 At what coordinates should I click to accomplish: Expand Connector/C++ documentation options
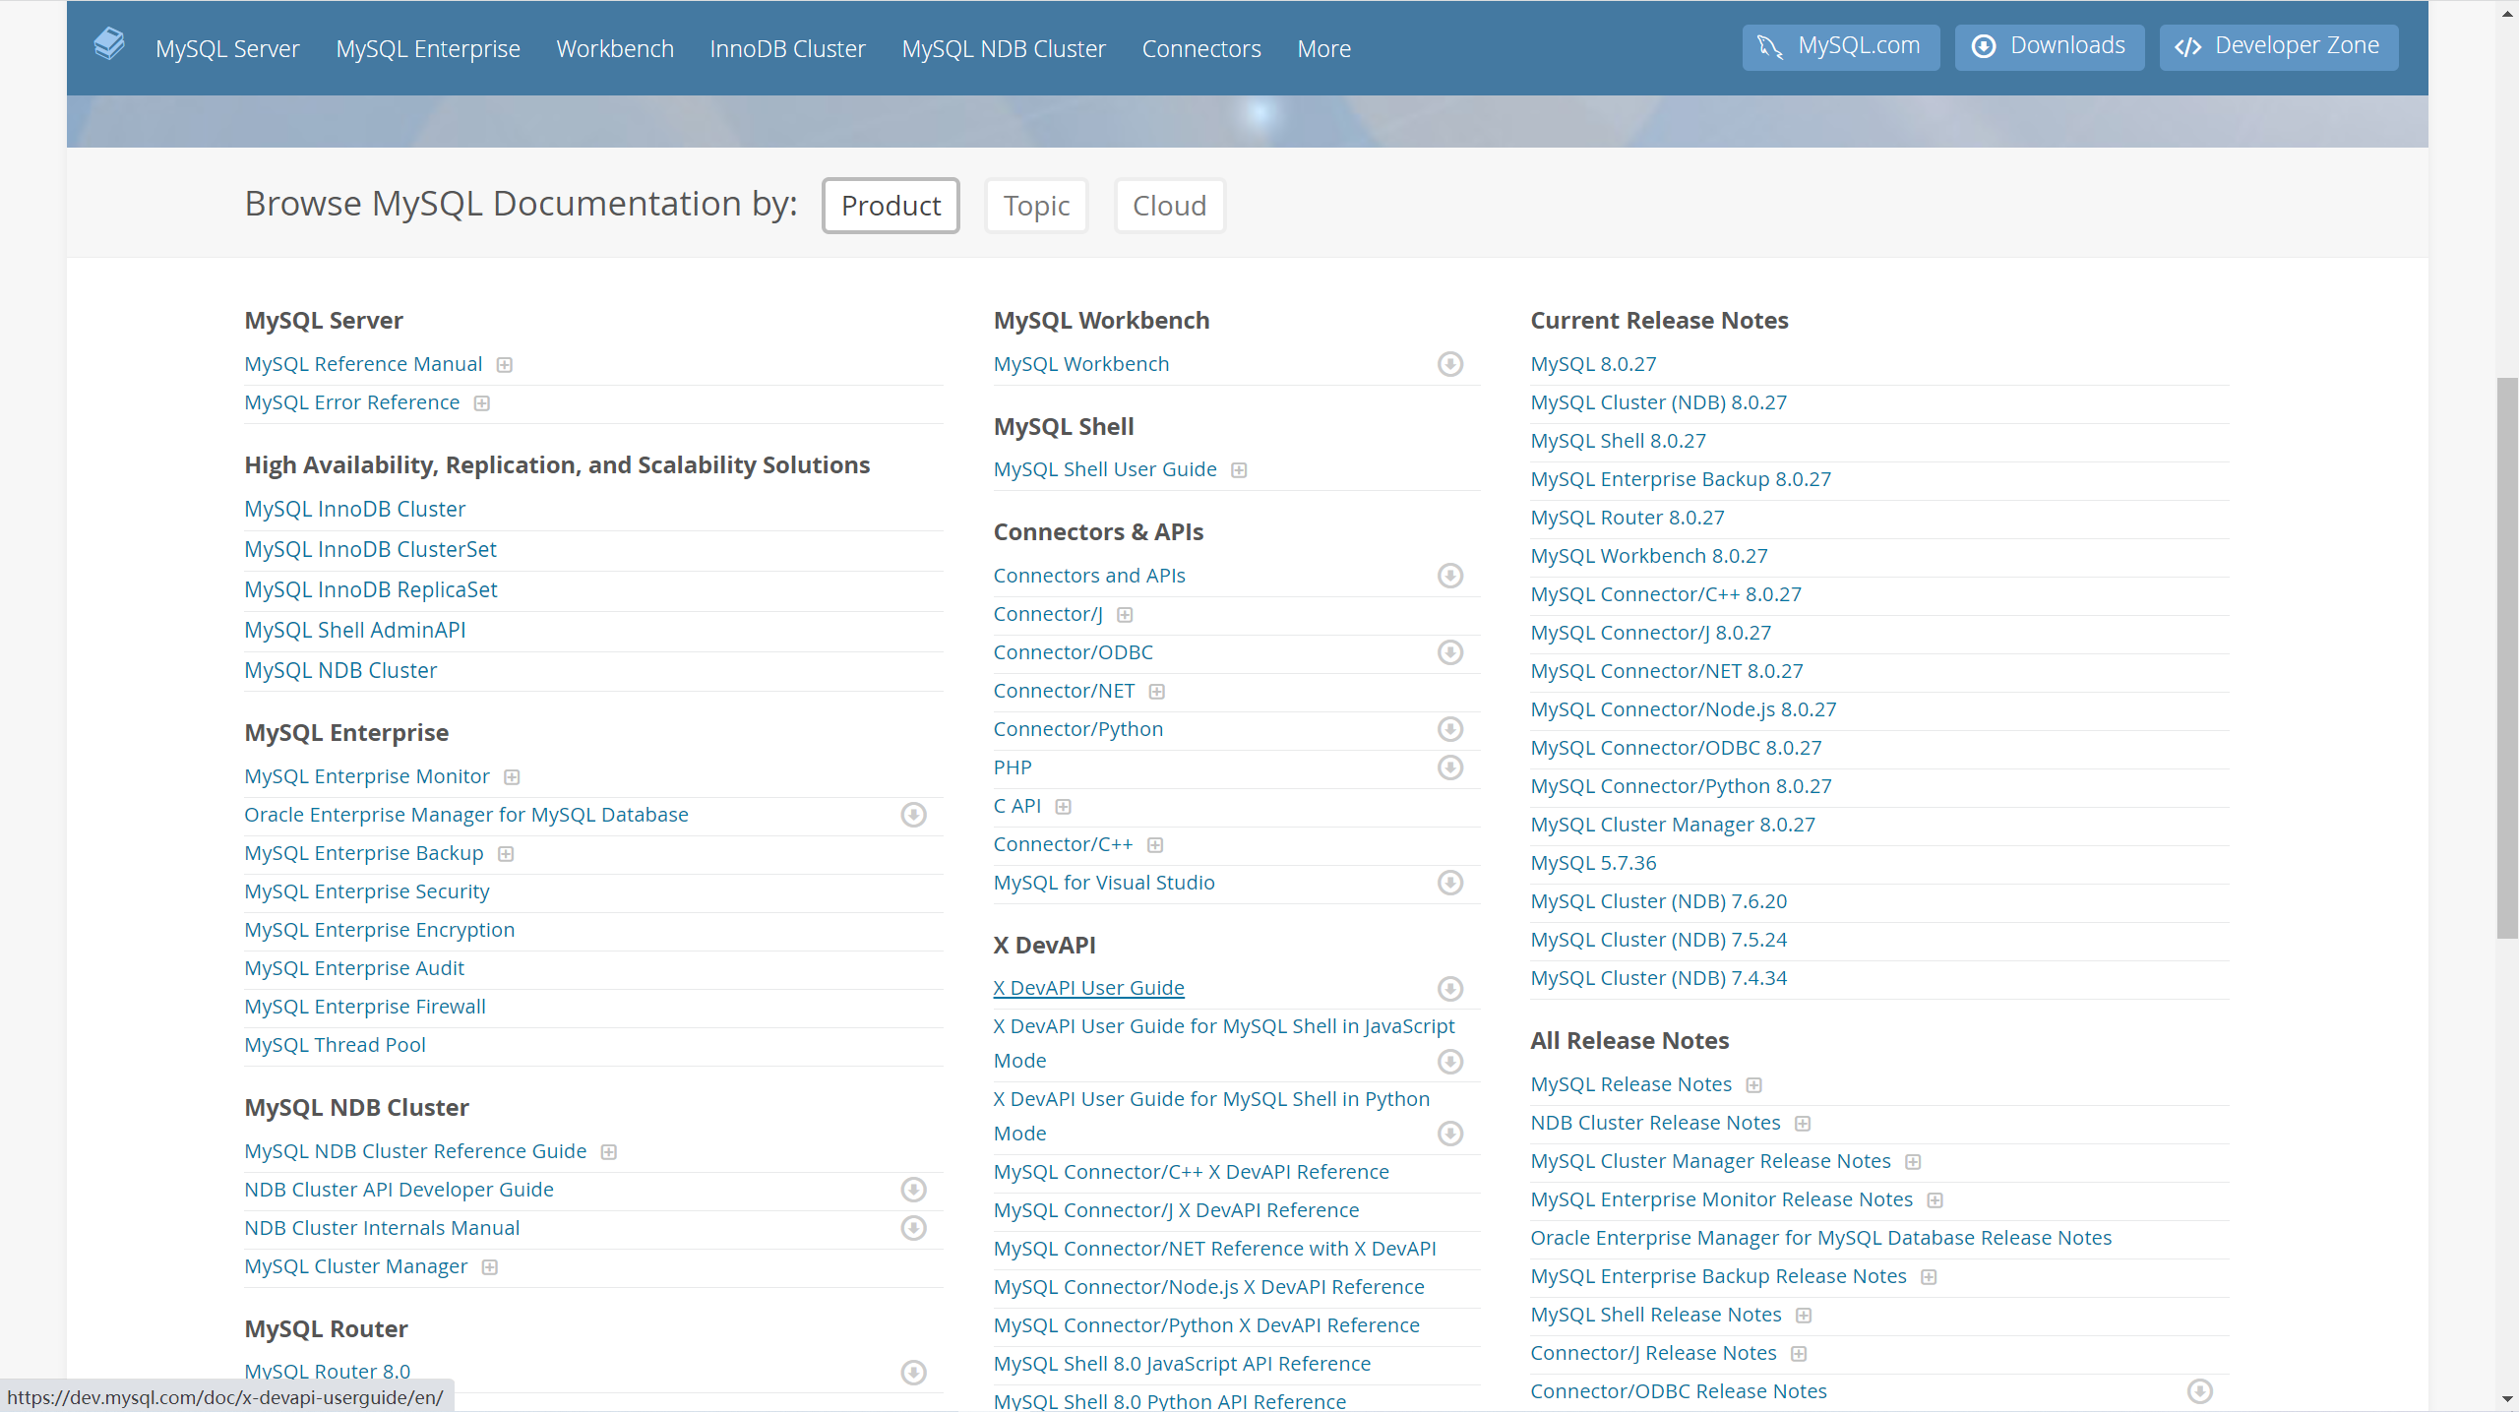[x=1156, y=845]
